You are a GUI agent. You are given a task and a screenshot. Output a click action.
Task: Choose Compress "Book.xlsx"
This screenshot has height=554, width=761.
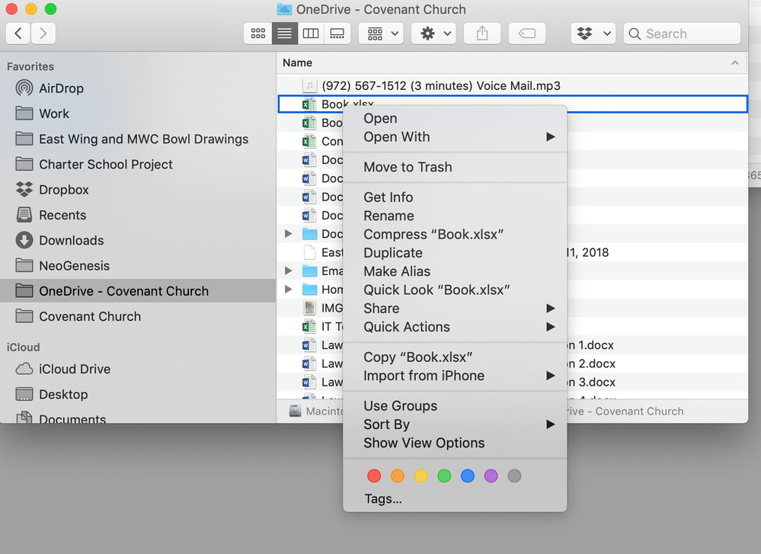tap(455, 234)
